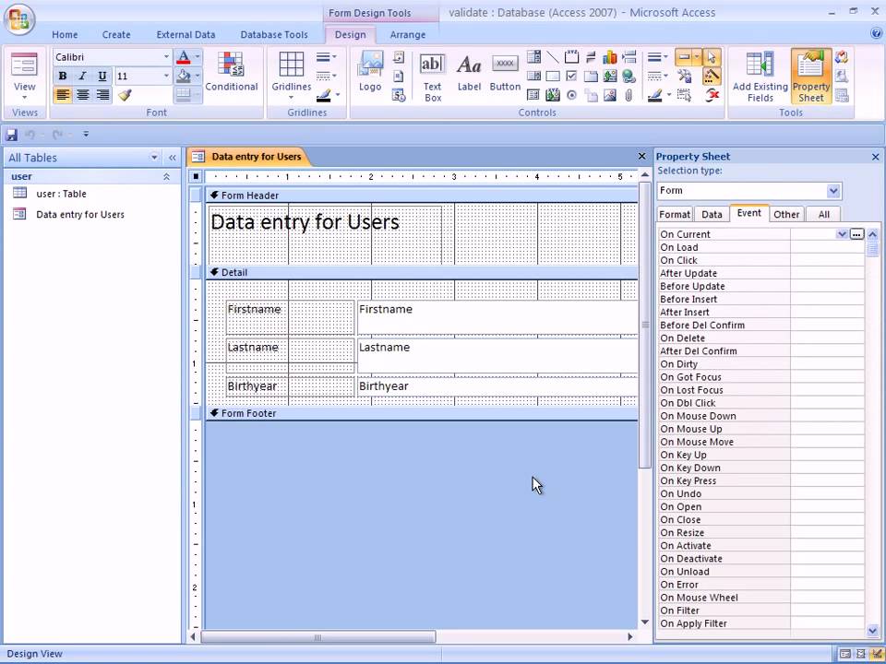Toggle Underline formatting

pyautogui.click(x=102, y=77)
